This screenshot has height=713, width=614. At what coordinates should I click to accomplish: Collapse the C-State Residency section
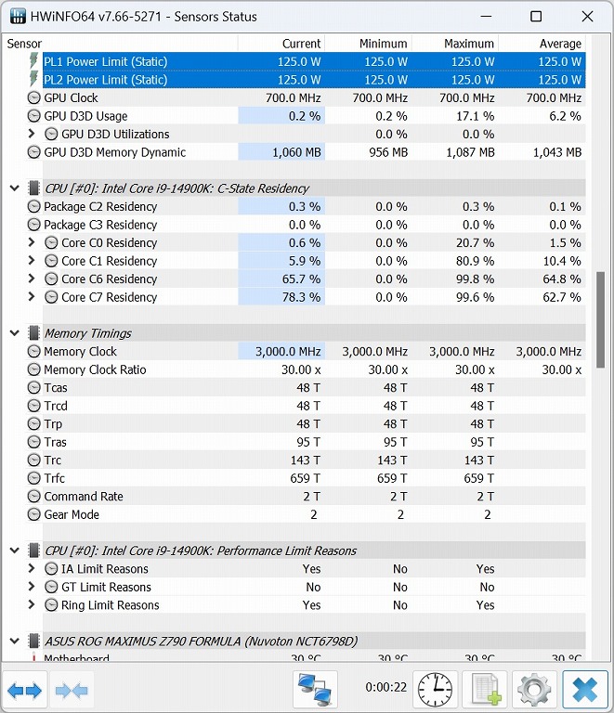click(14, 188)
